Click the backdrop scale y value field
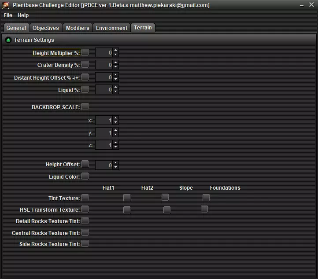The height and width of the screenshot is (279, 318). pyautogui.click(x=104, y=133)
